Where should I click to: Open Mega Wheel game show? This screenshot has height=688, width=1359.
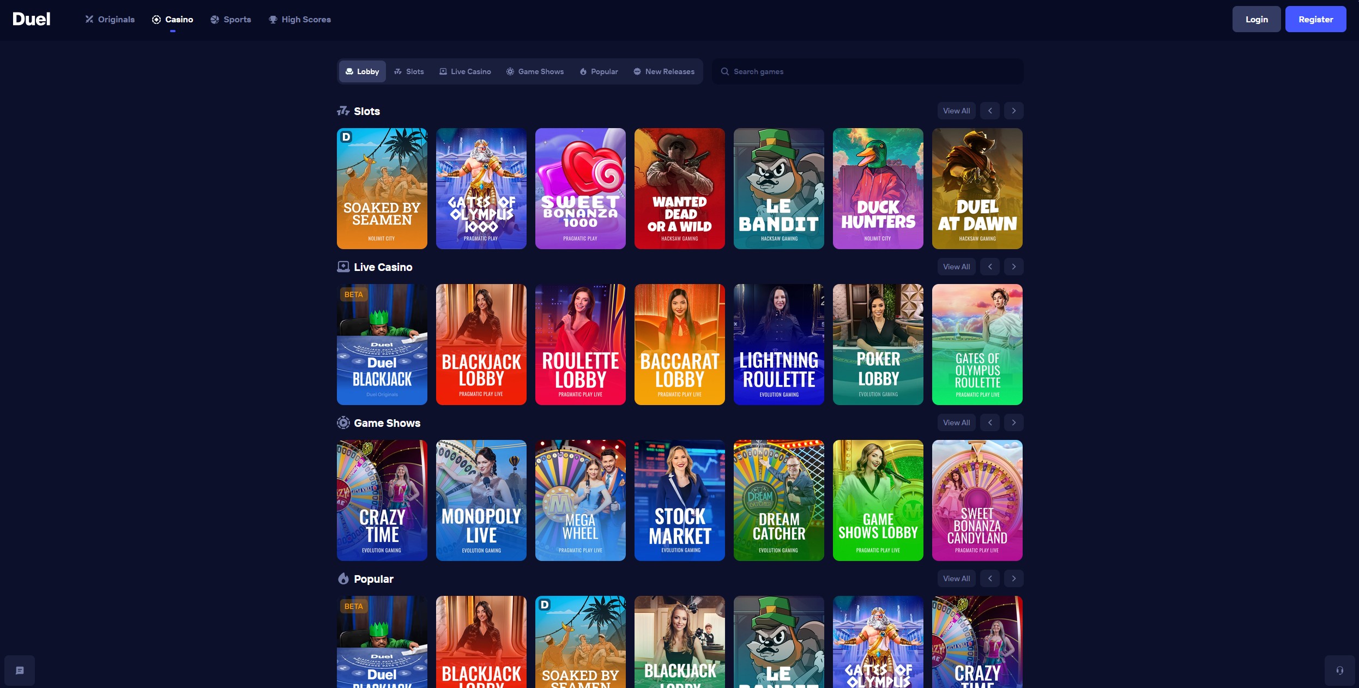pyautogui.click(x=581, y=500)
